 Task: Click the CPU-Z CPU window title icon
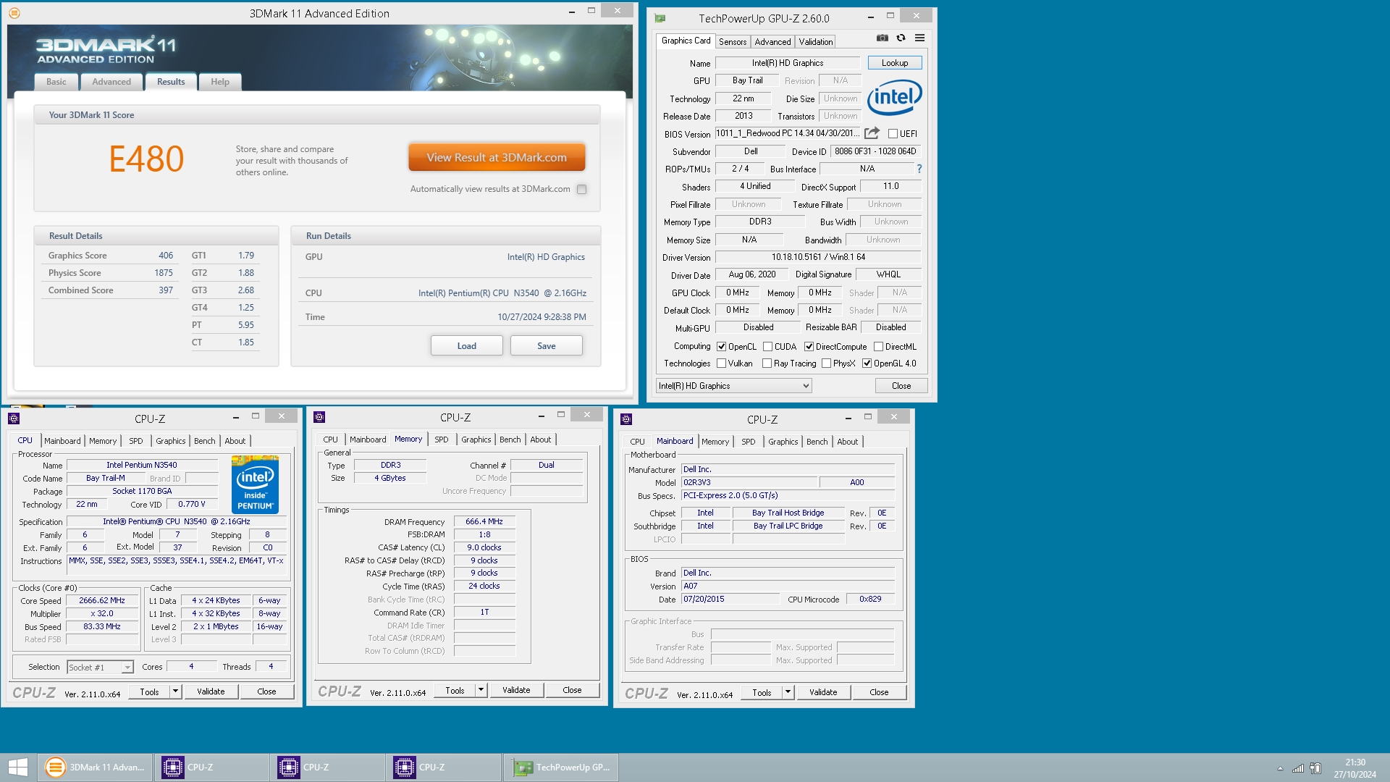point(14,419)
